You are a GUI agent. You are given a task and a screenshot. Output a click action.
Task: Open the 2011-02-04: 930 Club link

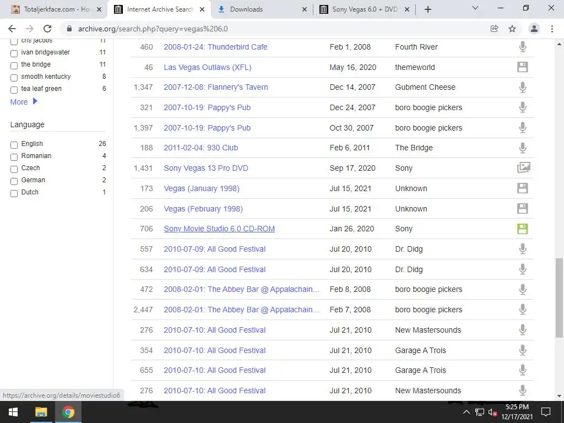pos(200,148)
